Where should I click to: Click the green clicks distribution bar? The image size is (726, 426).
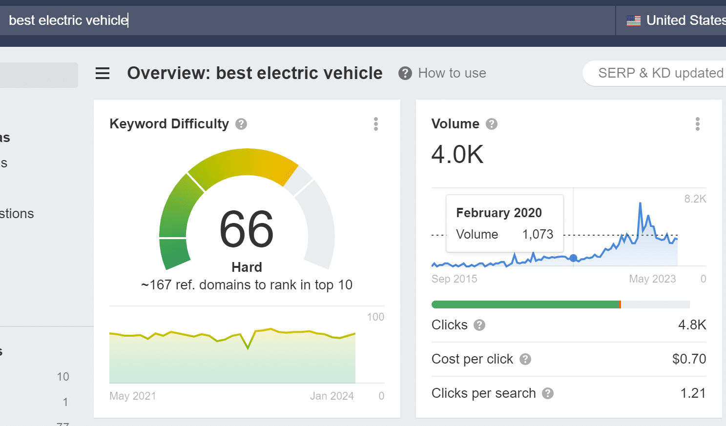[x=525, y=304]
